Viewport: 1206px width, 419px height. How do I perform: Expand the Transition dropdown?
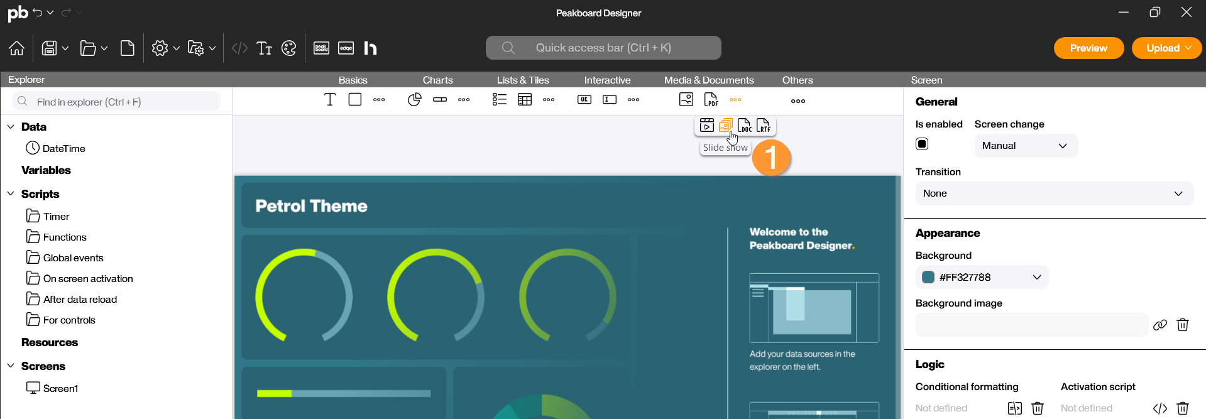pyautogui.click(x=1054, y=193)
